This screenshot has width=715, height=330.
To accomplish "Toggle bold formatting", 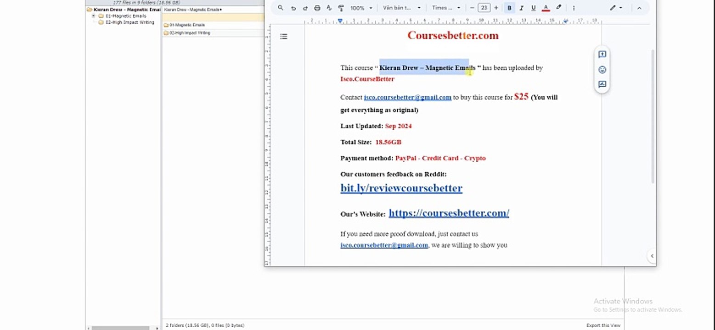I will click(x=509, y=8).
